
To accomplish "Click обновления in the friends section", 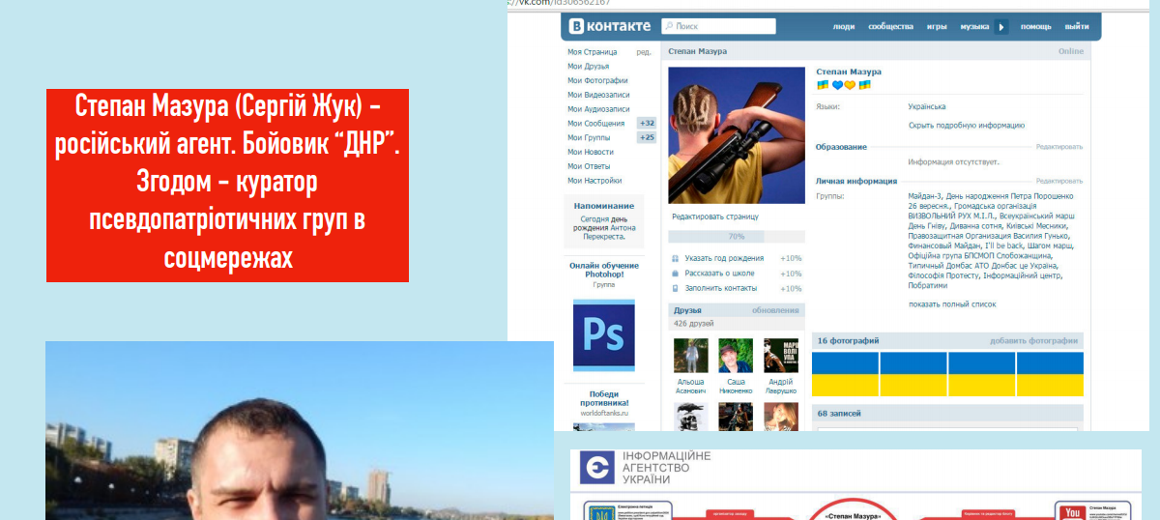I will pyautogui.click(x=776, y=310).
